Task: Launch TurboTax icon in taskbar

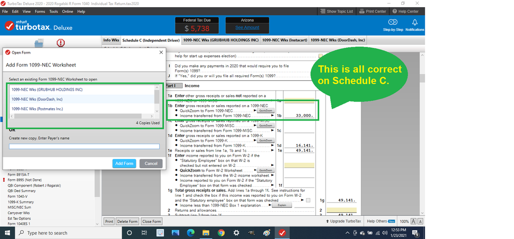Action: point(283,233)
